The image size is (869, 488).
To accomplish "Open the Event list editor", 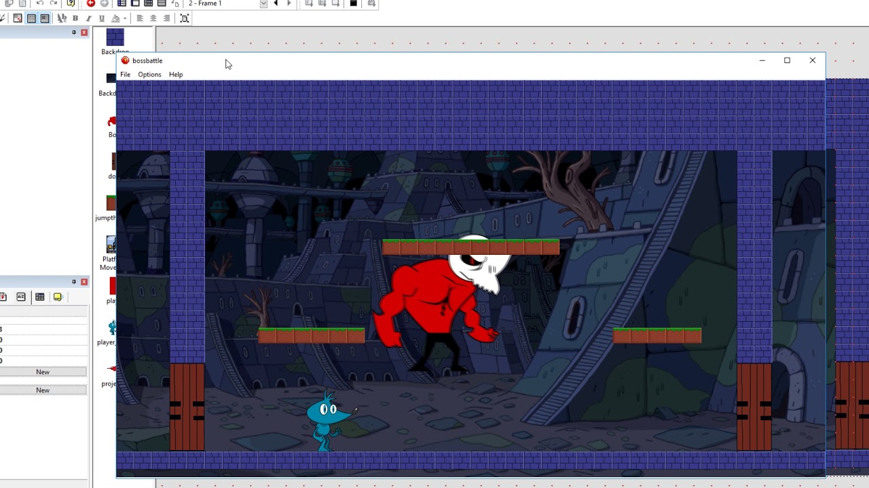I will tap(162, 3).
